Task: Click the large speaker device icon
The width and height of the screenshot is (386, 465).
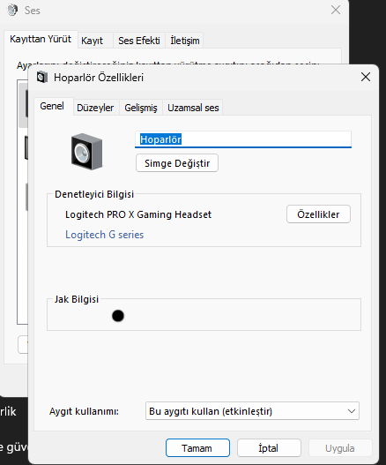Action: (x=86, y=152)
